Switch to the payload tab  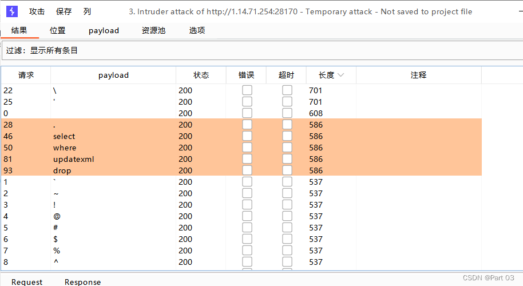tap(104, 31)
